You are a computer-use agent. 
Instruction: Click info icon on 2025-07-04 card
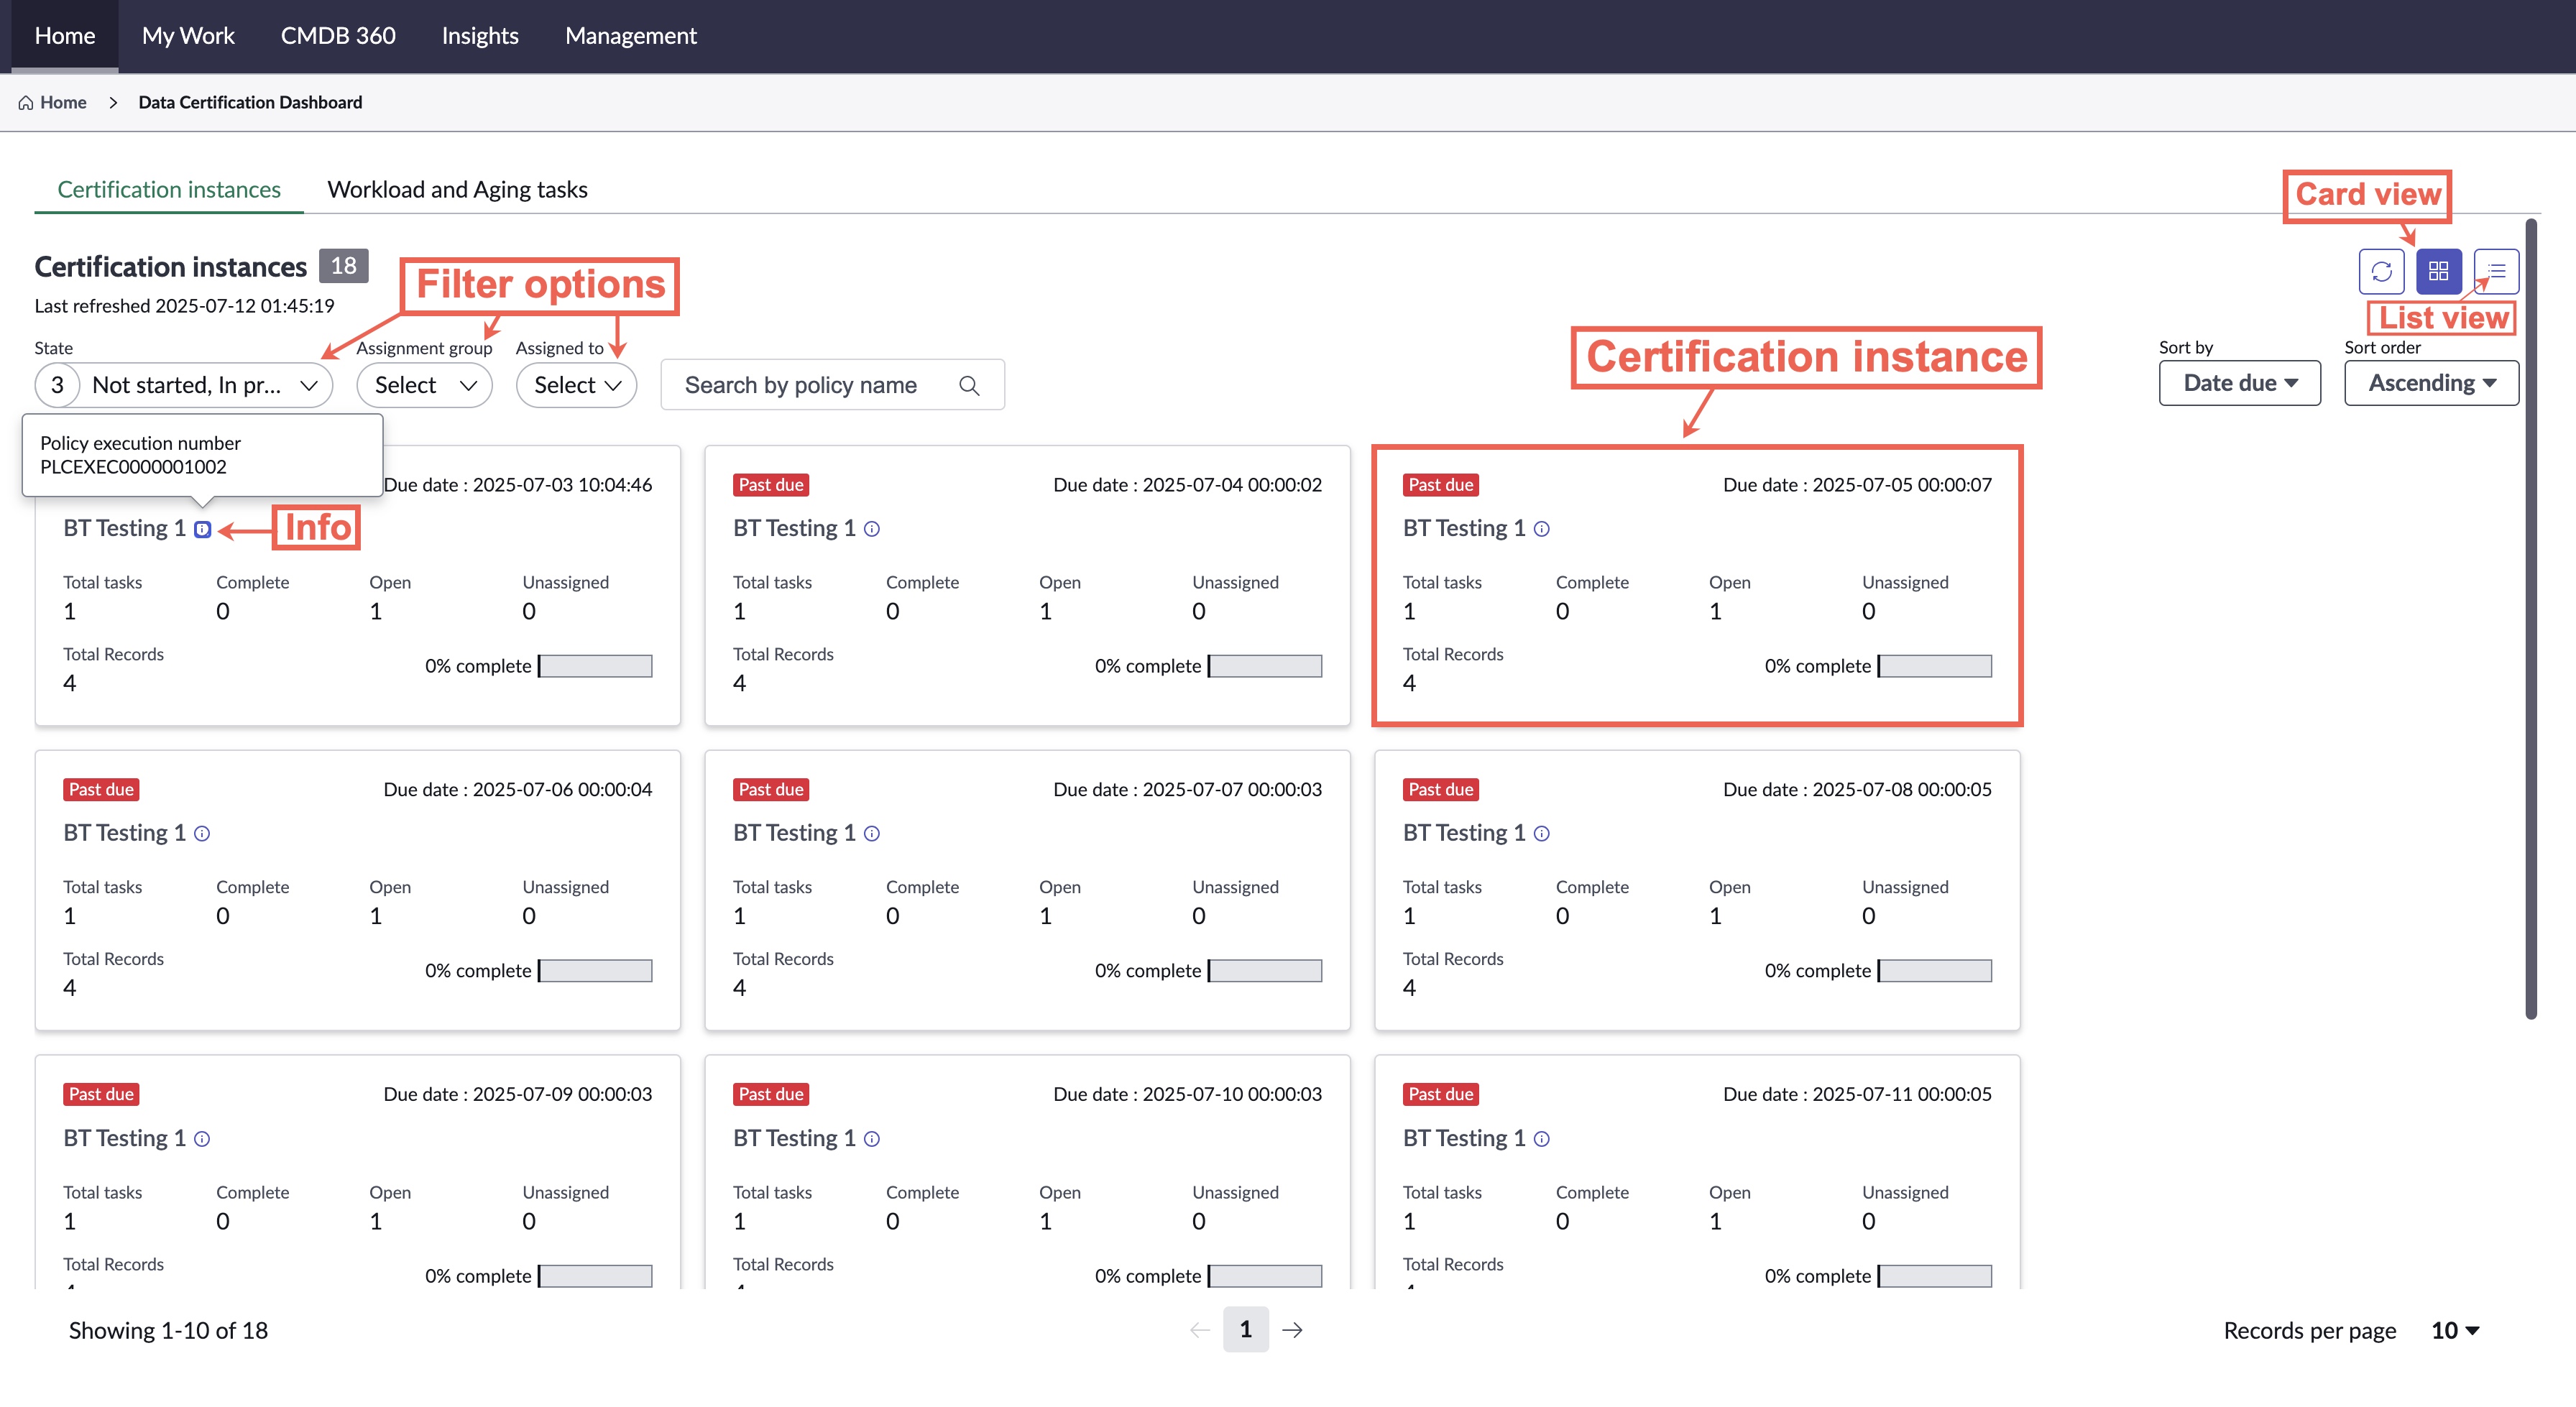pyautogui.click(x=872, y=529)
